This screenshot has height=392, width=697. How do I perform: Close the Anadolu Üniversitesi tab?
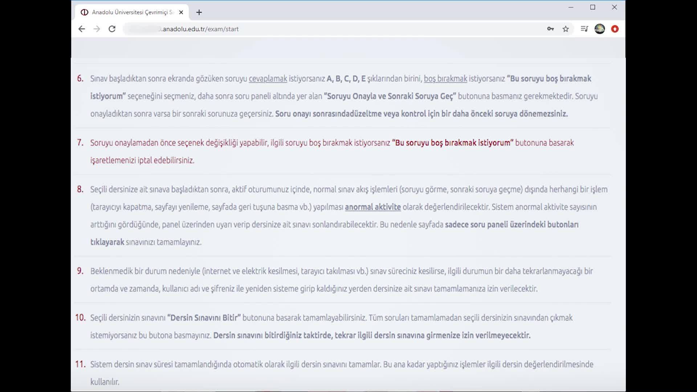[181, 12]
